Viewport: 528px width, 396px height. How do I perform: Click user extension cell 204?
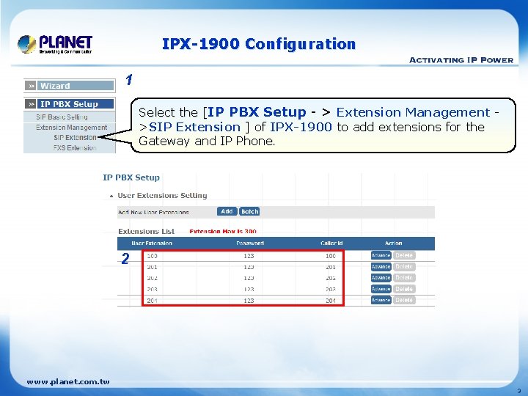point(153,301)
